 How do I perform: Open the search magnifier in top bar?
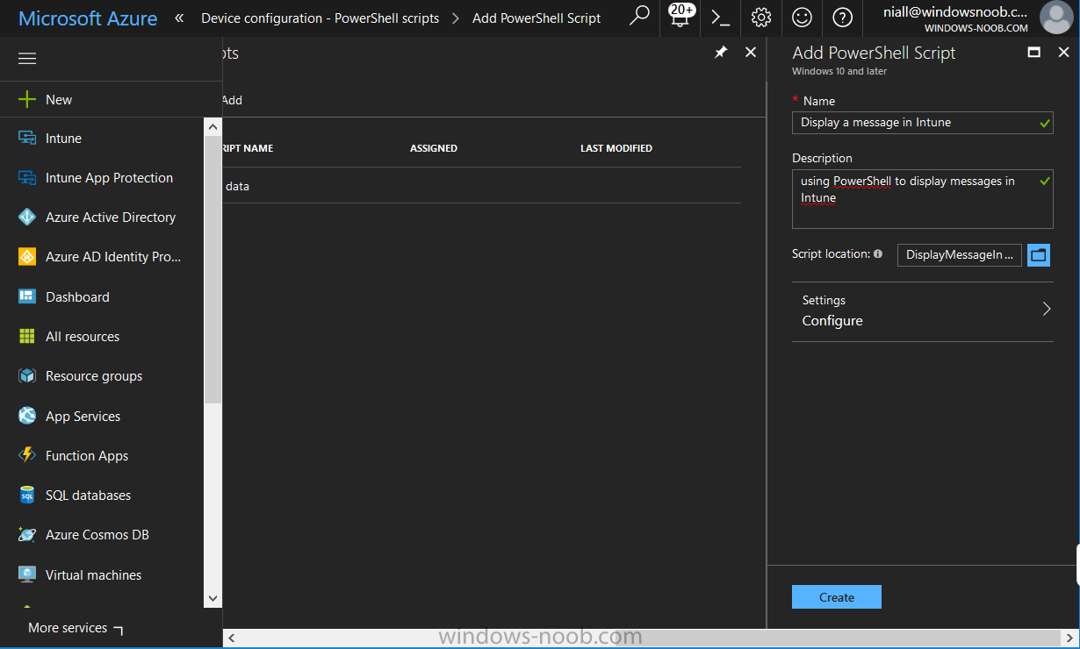click(639, 17)
